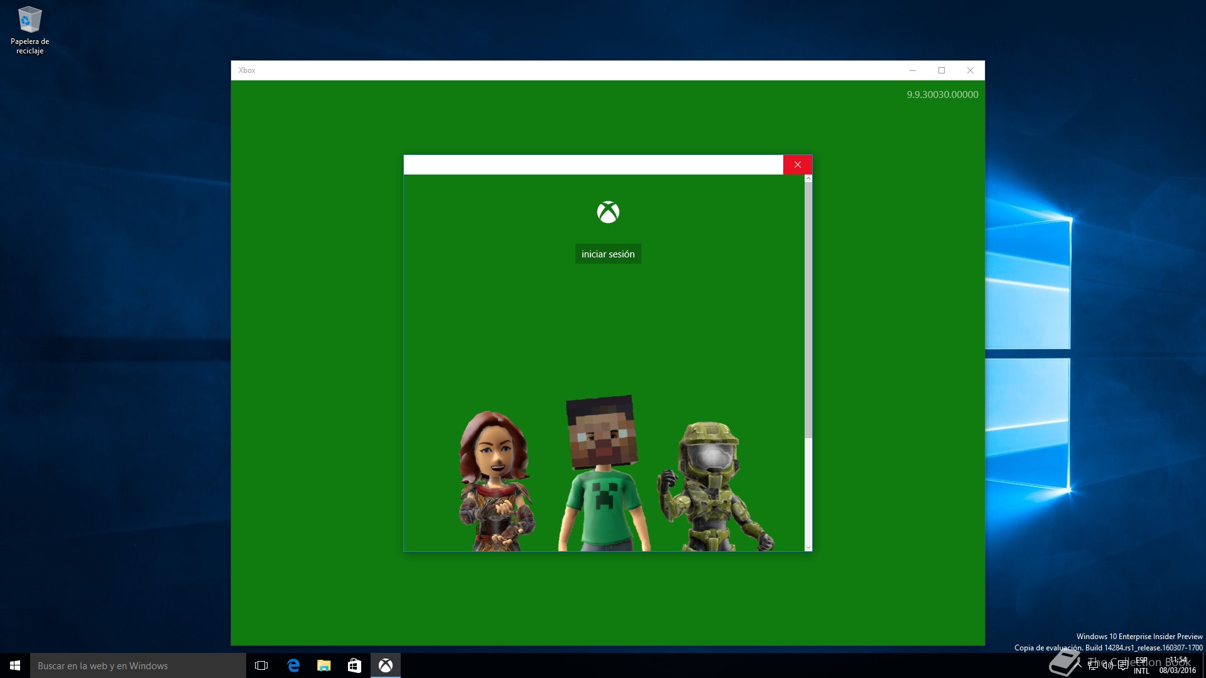Click the Xbox app taskbar icon
The width and height of the screenshot is (1206, 678).
386,665
